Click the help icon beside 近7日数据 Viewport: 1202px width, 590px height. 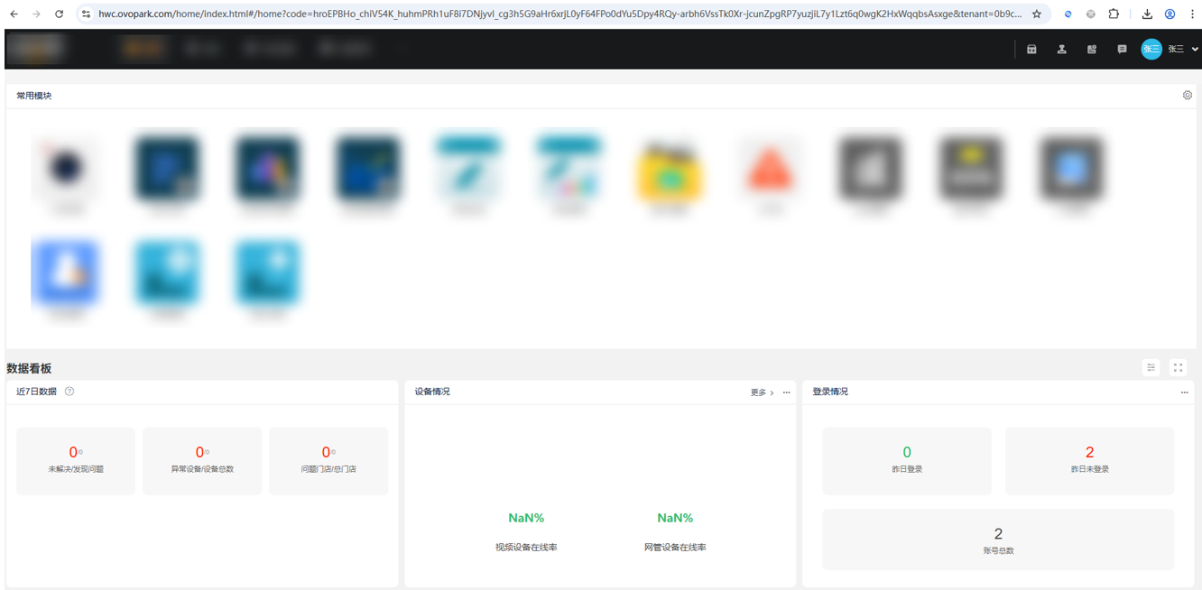[x=69, y=392]
